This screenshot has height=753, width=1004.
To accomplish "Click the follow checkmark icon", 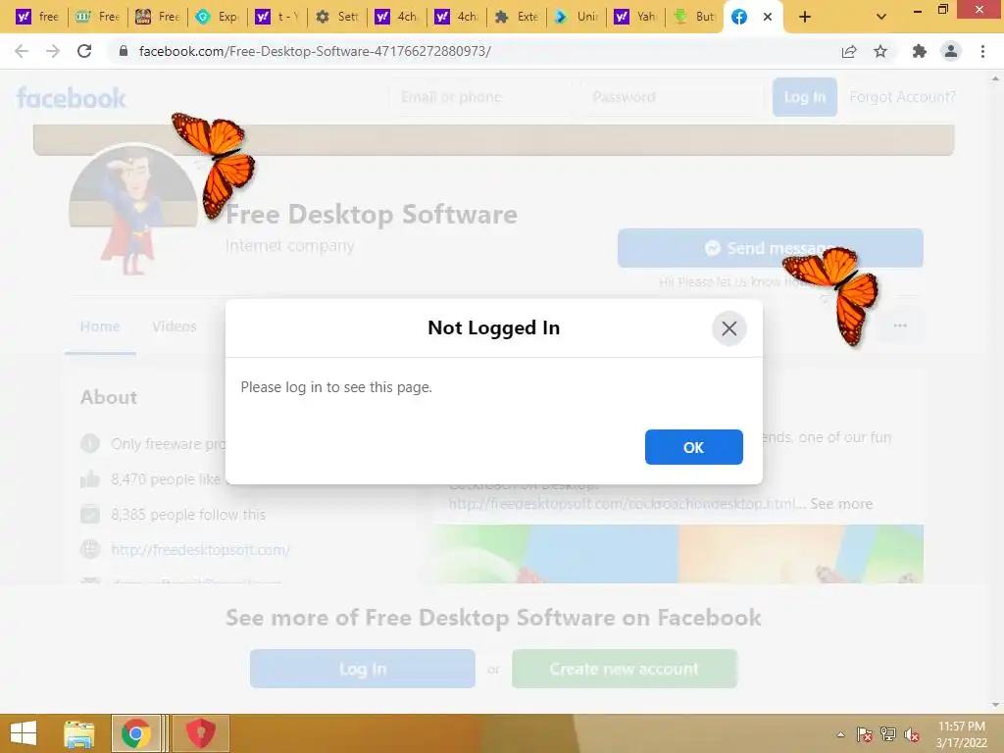I will pyautogui.click(x=90, y=514).
